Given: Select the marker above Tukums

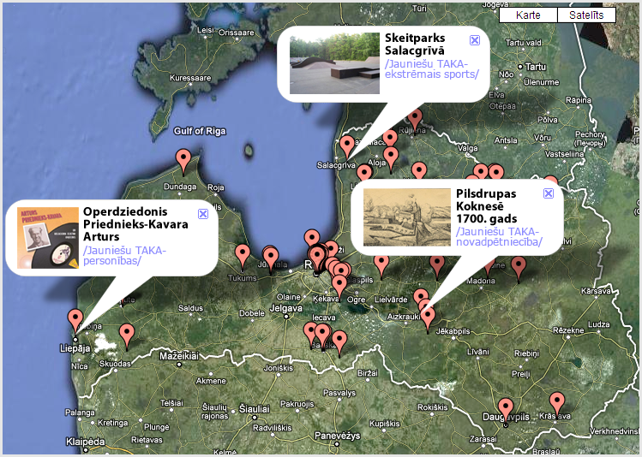Looking at the screenshot, I should click(243, 254).
